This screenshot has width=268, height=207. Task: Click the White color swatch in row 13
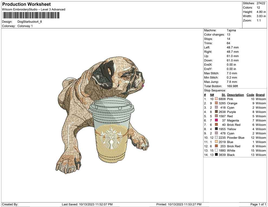click(x=216, y=150)
